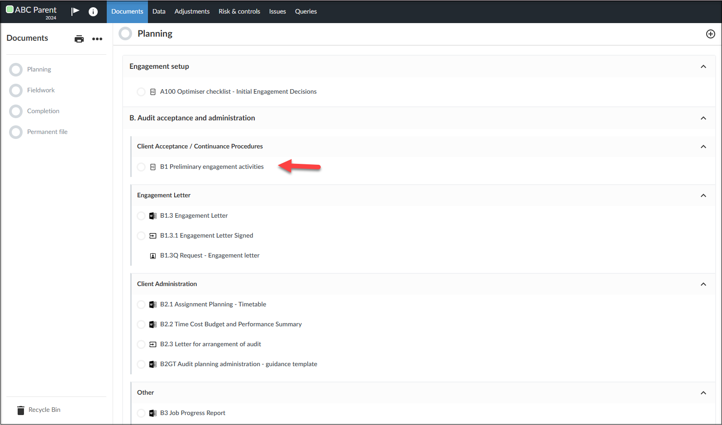722x425 pixels.
Task: Toggle the status circle for B1.3.1 Engagement Letter Signed
Action: point(141,236)
